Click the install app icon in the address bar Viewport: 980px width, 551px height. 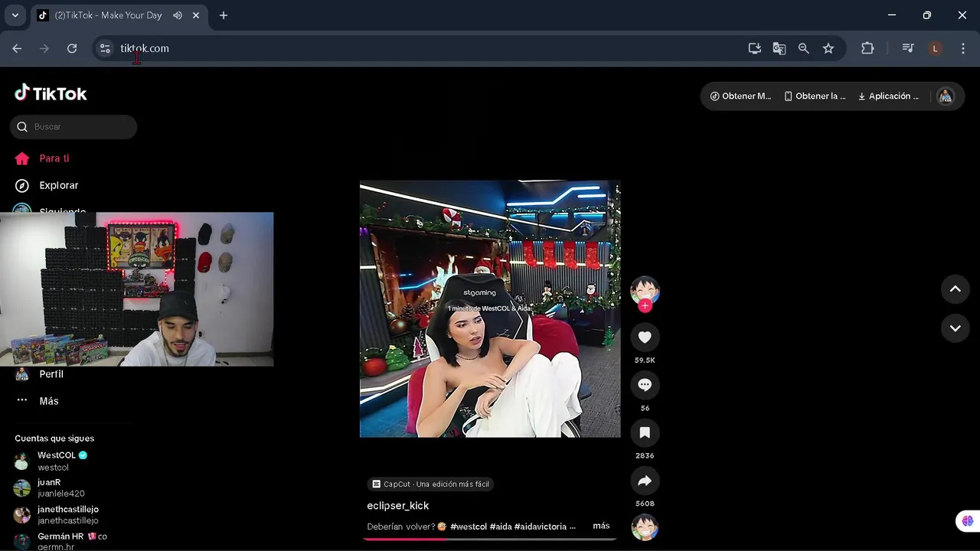coord(755,48)
